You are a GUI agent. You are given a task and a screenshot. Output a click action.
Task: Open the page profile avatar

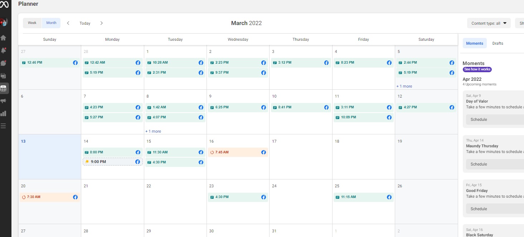tap(4, 22)
